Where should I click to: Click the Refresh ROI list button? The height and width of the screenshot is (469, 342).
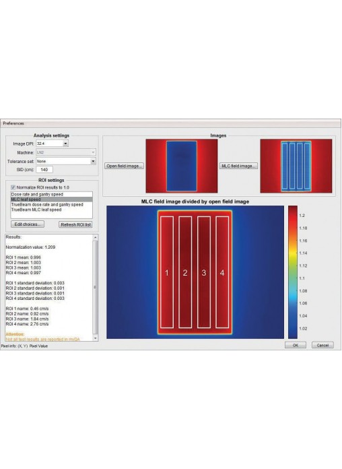point(75,224)
